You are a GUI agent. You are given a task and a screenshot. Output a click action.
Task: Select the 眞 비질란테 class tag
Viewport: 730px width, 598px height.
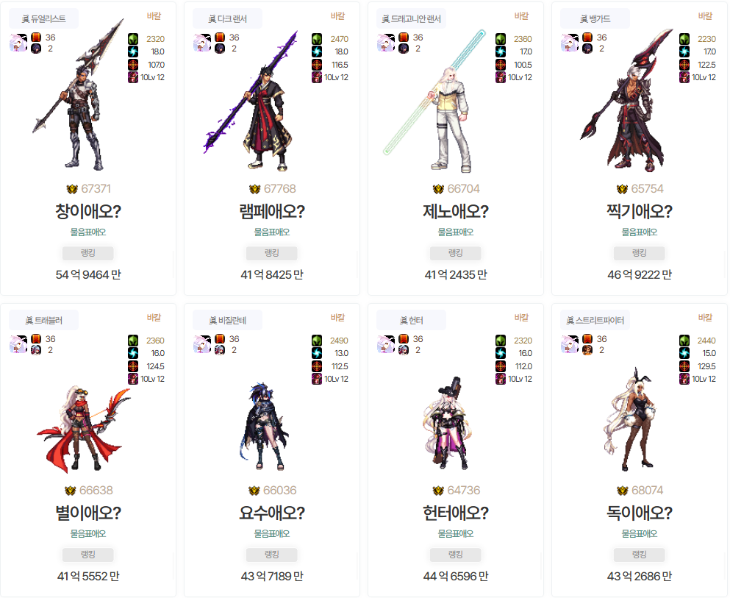click(x=228, y=320)
